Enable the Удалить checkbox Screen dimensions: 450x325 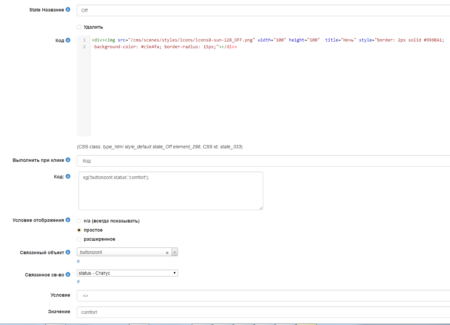point(79,27)
